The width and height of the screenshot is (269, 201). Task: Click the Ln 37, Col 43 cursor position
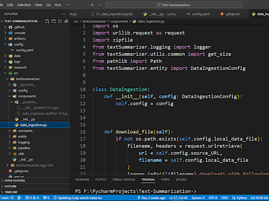[179, 198]
